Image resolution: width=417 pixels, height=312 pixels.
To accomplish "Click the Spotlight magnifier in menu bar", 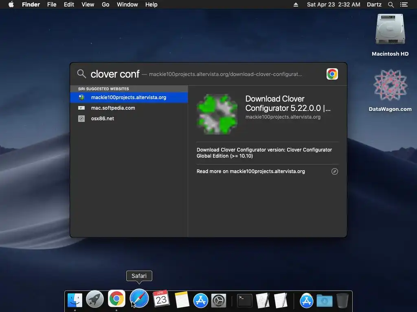I will tap(391, 4).
